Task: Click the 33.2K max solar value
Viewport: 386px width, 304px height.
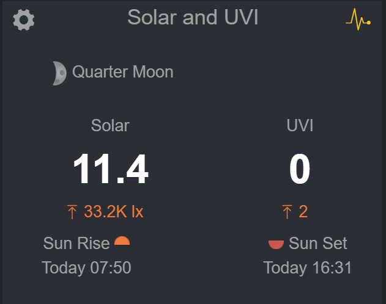Action: pyautogui.click(x=105, y=212)
